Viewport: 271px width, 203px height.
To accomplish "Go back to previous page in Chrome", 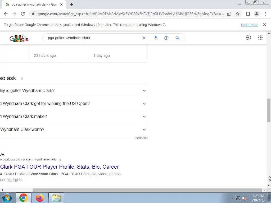I will tap(6, 14).
